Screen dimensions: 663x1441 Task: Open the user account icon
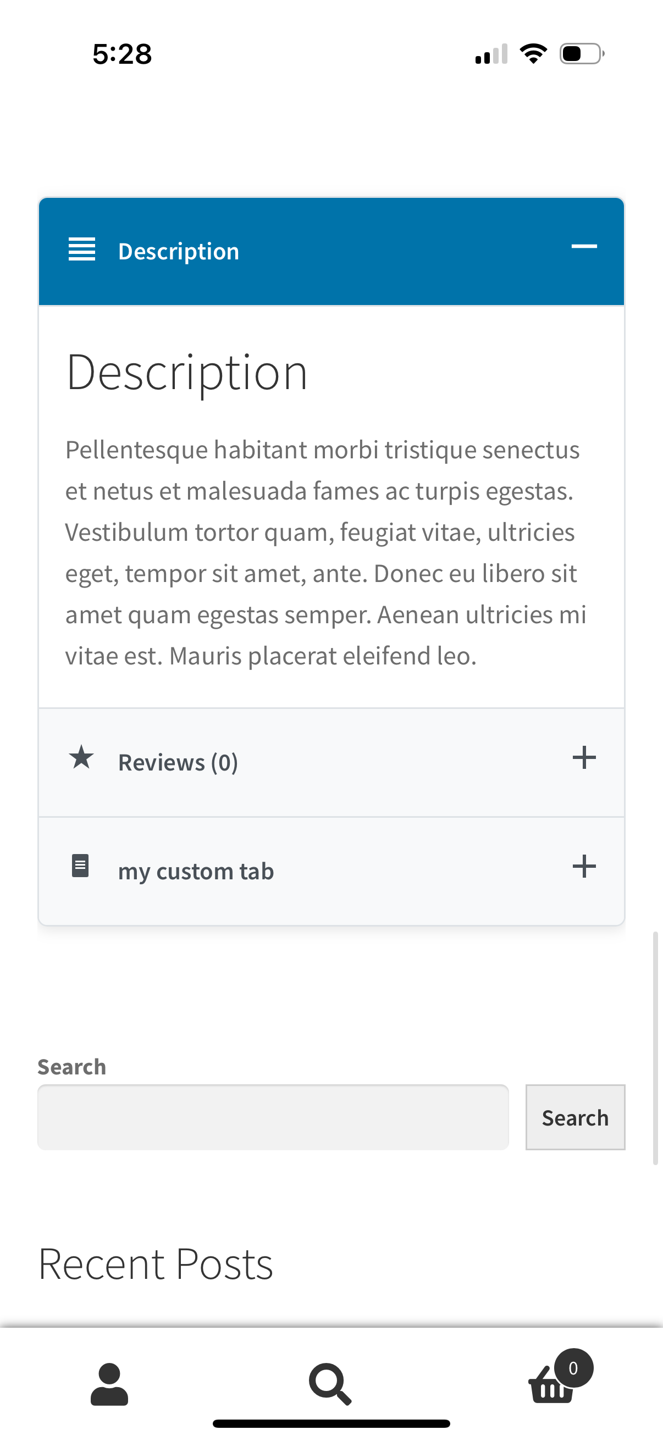point(109,1384)
